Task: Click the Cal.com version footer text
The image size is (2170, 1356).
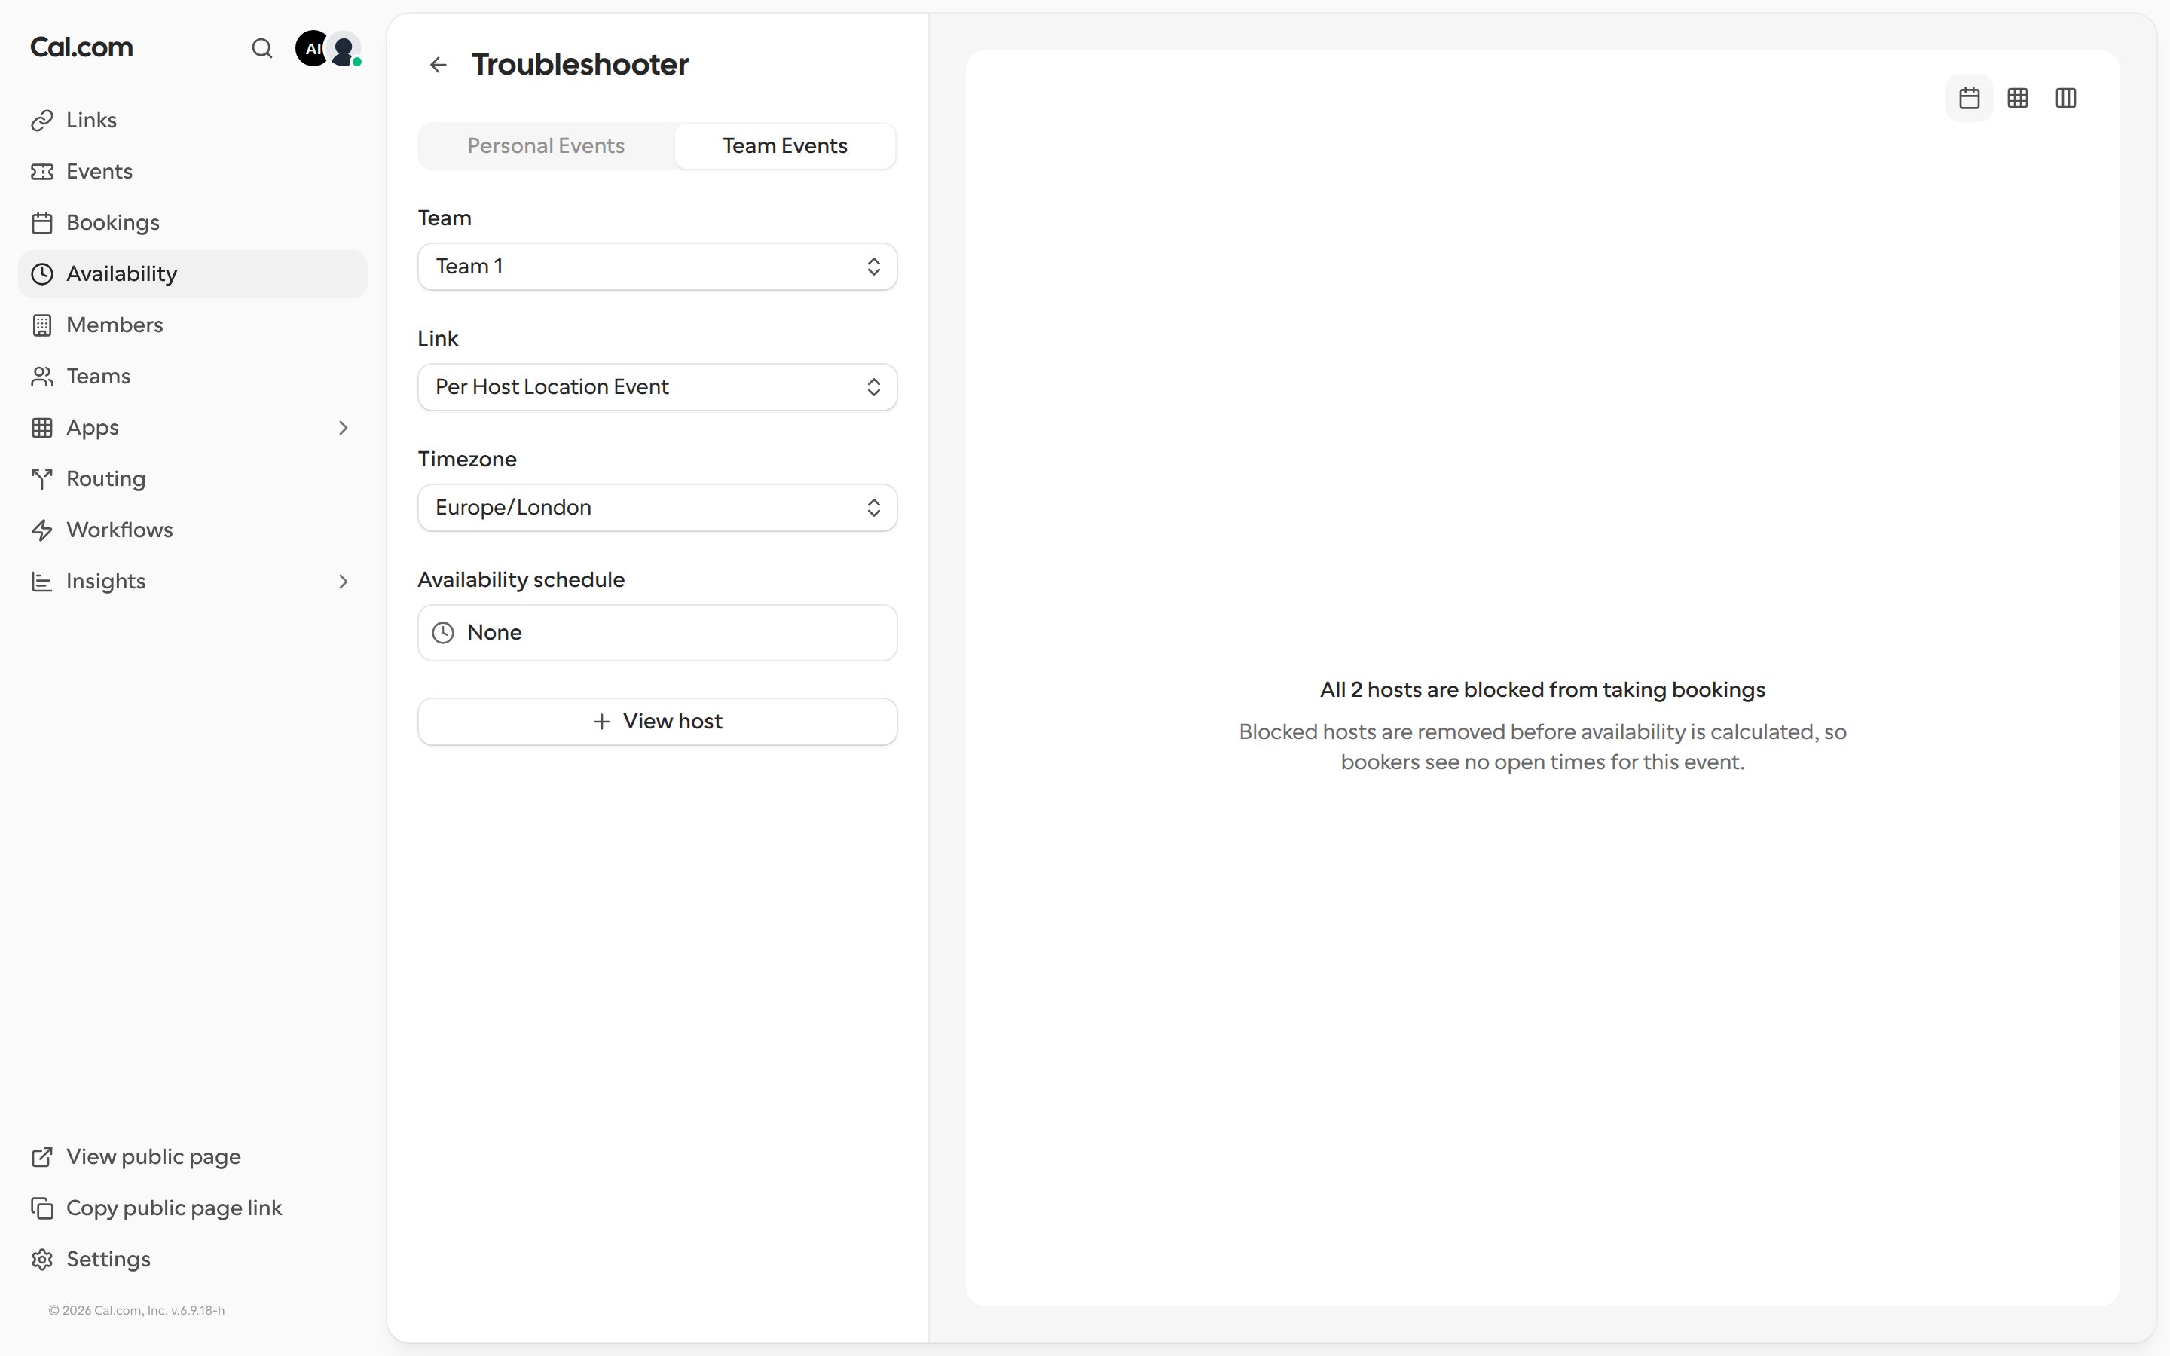Action: (136, 1310)
